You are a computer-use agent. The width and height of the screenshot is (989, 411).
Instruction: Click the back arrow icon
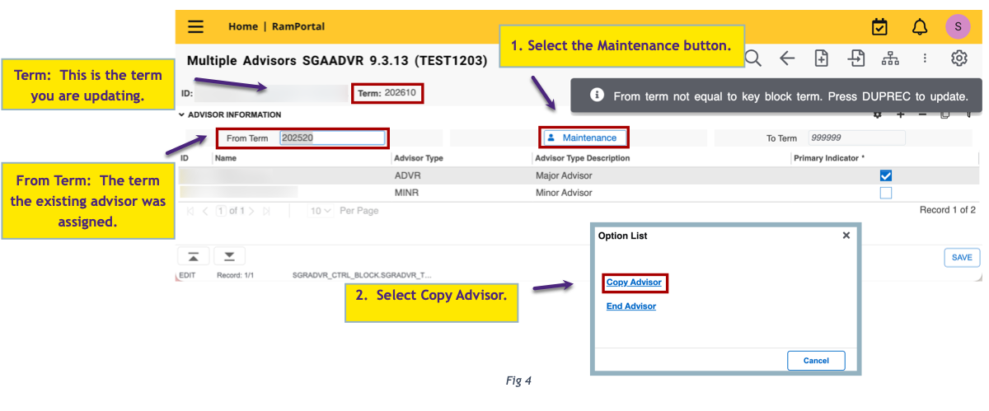coord(787,58)
